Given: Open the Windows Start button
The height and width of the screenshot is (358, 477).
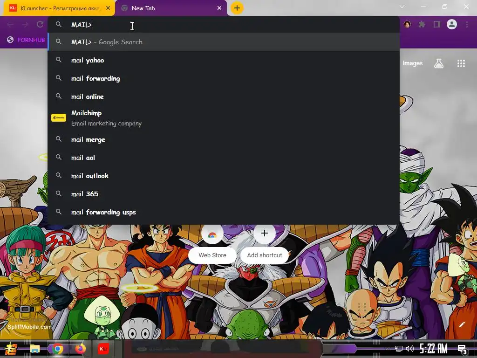Looking at the screenshot, I should tap(11, 349).
